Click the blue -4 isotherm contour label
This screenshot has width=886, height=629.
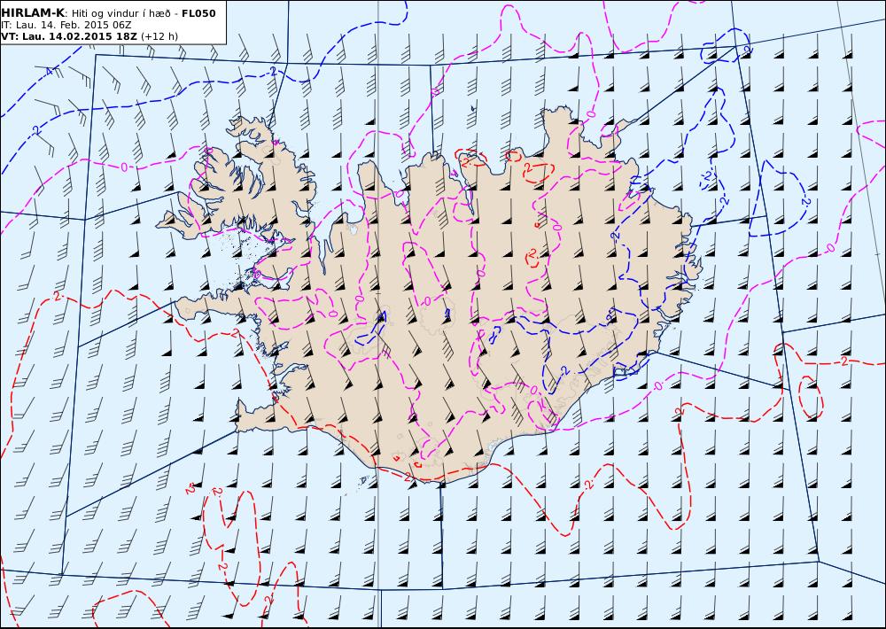click(49, 71)
